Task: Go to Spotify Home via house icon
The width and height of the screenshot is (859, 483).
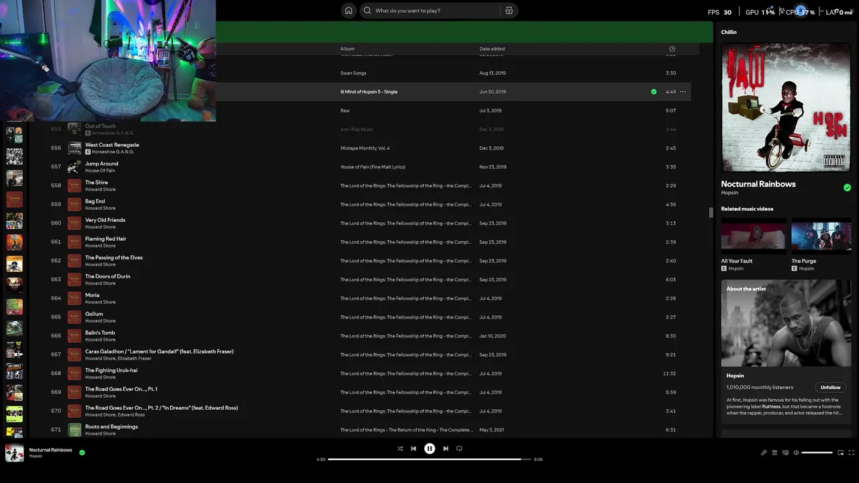Action: pos(348,11)
